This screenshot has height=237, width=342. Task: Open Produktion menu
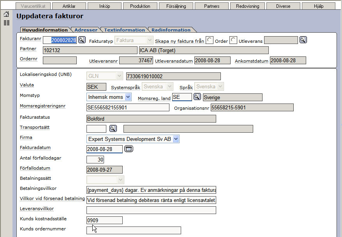click(140, 6)
